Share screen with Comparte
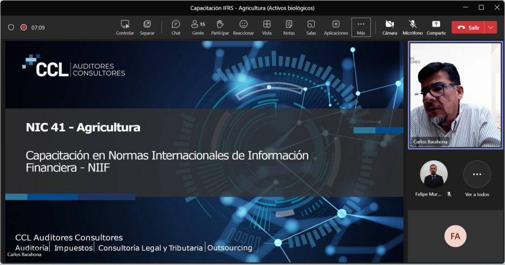Screen dimensions: 505x265 tap(436, 28)
